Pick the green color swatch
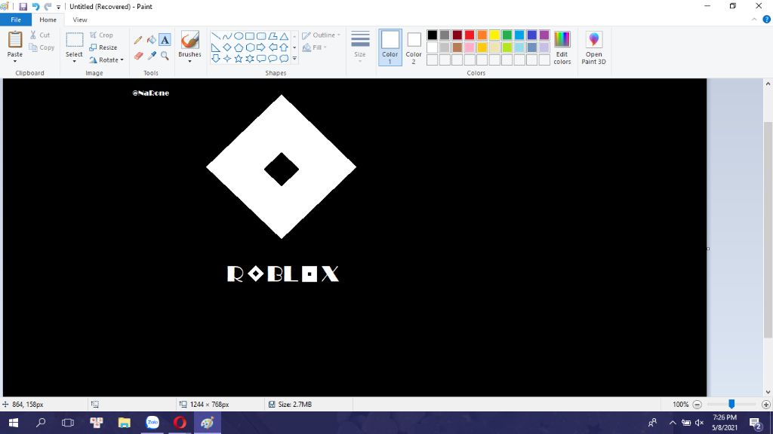Image resolution: width=773 pixels, height=434 pixels. [507, 35]
